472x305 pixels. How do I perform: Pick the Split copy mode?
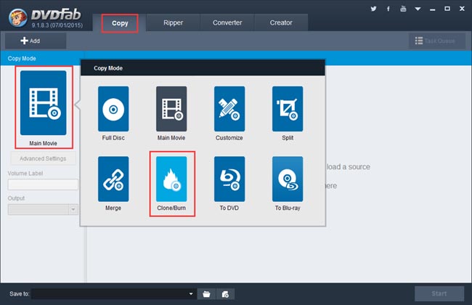[x=288, y=109]
